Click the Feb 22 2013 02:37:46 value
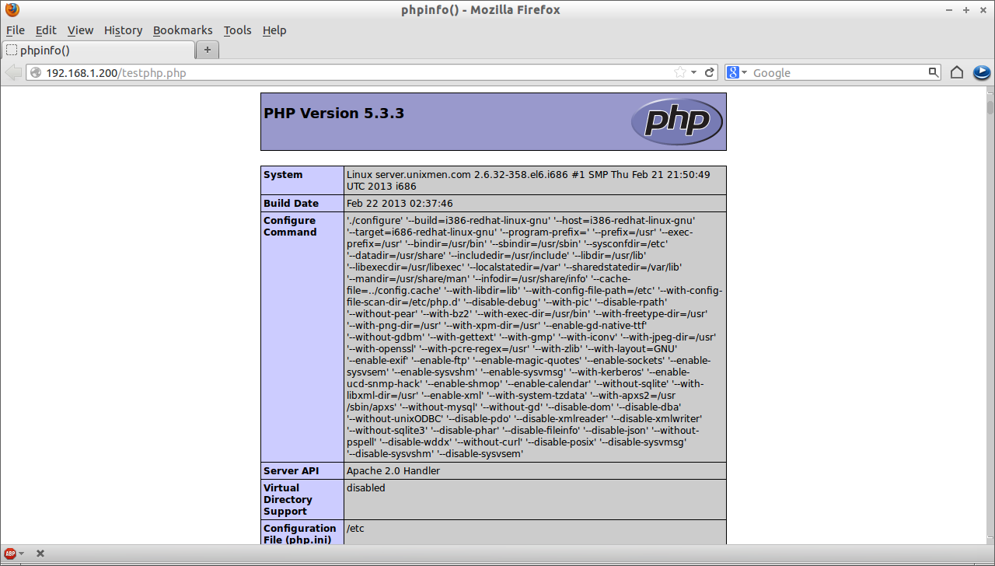This screenshot has height=566, width=995. tap(400, 204)
